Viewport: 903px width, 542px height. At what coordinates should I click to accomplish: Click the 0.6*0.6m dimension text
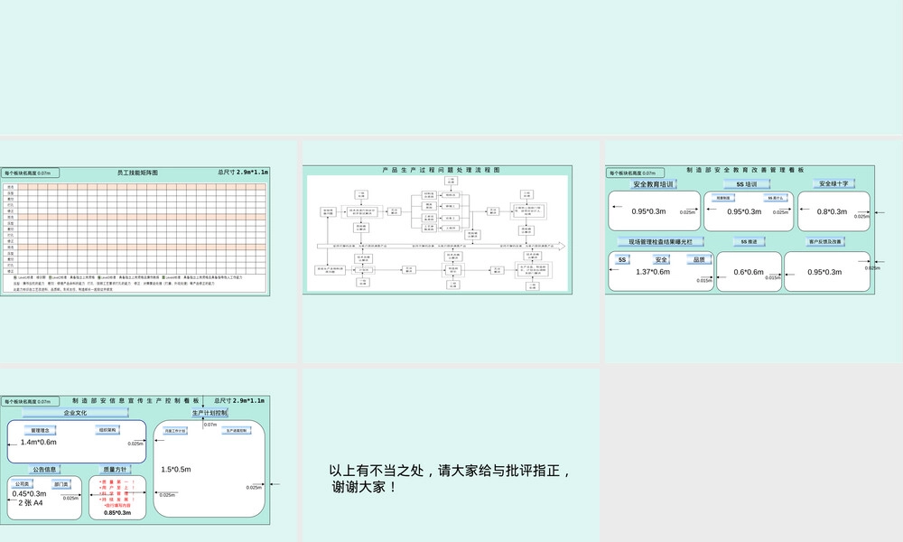748,272
